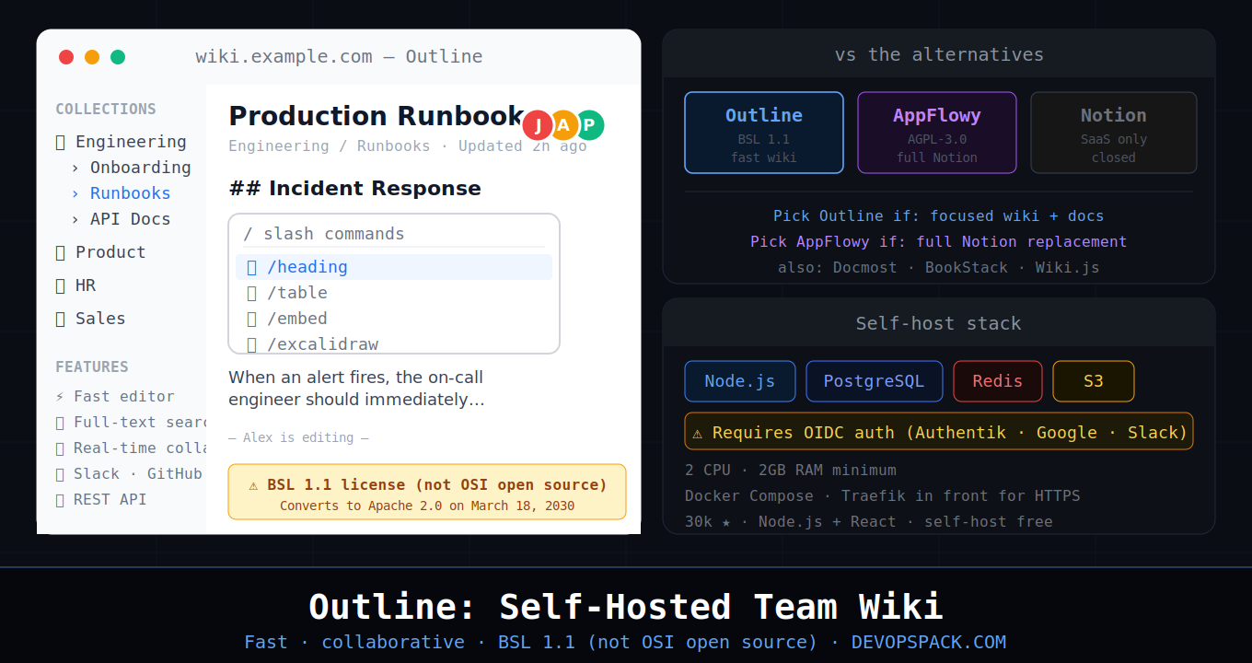Click the icon beside the Real-time collab feature
The height and width of the screenshot is (663, 1252).
(x=60, y=448)
